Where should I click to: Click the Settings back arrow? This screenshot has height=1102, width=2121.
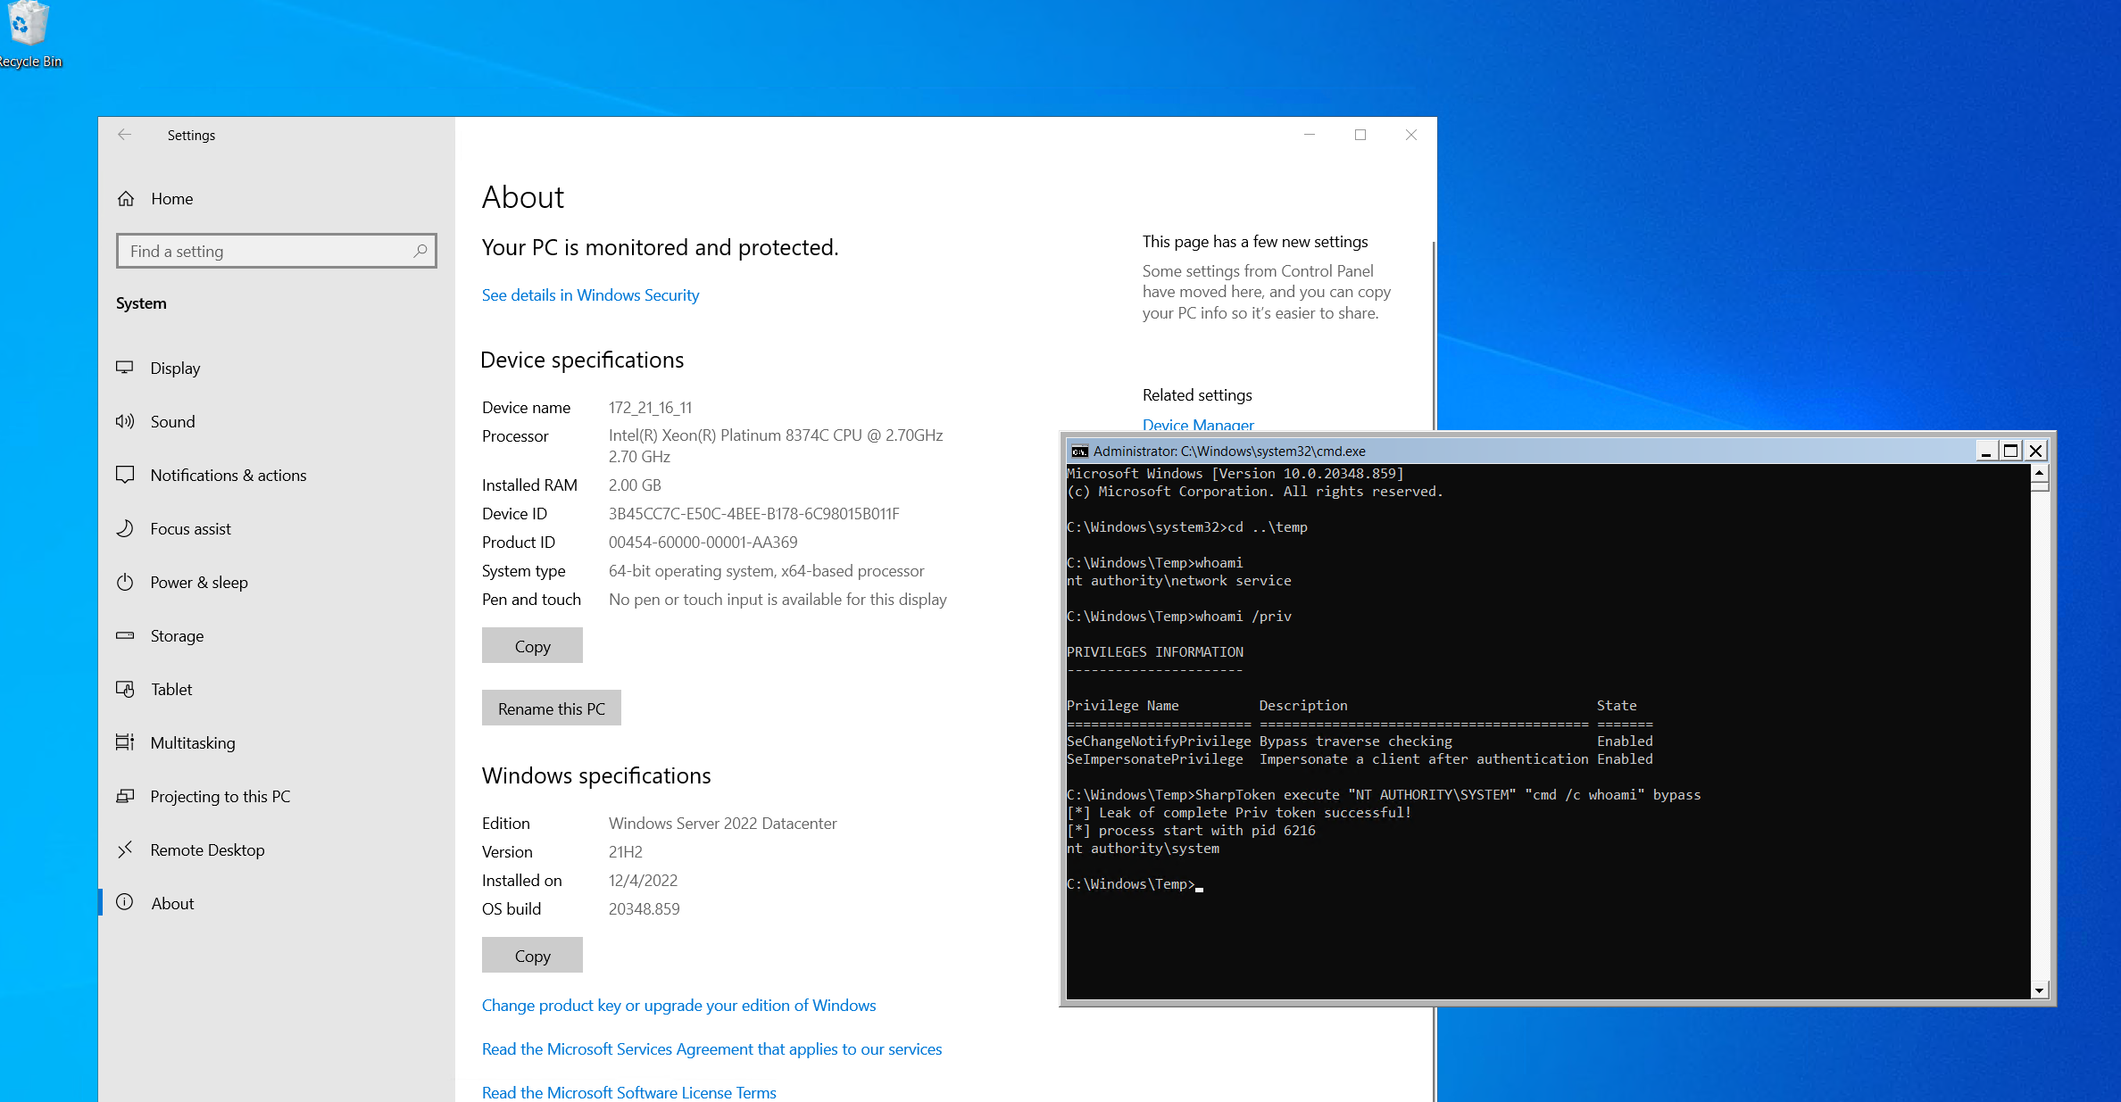pos(124,135)
